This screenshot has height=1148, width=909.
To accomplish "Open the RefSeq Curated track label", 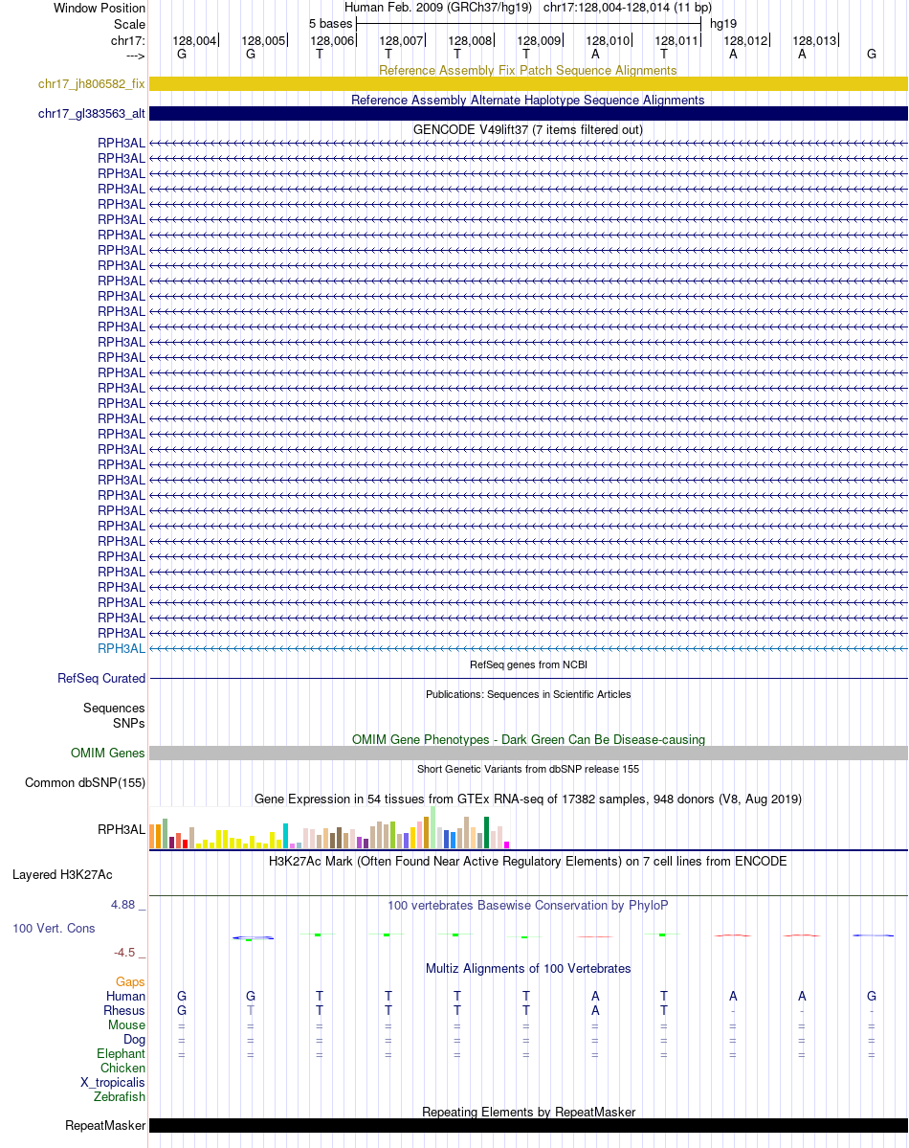I will [101, 679].
